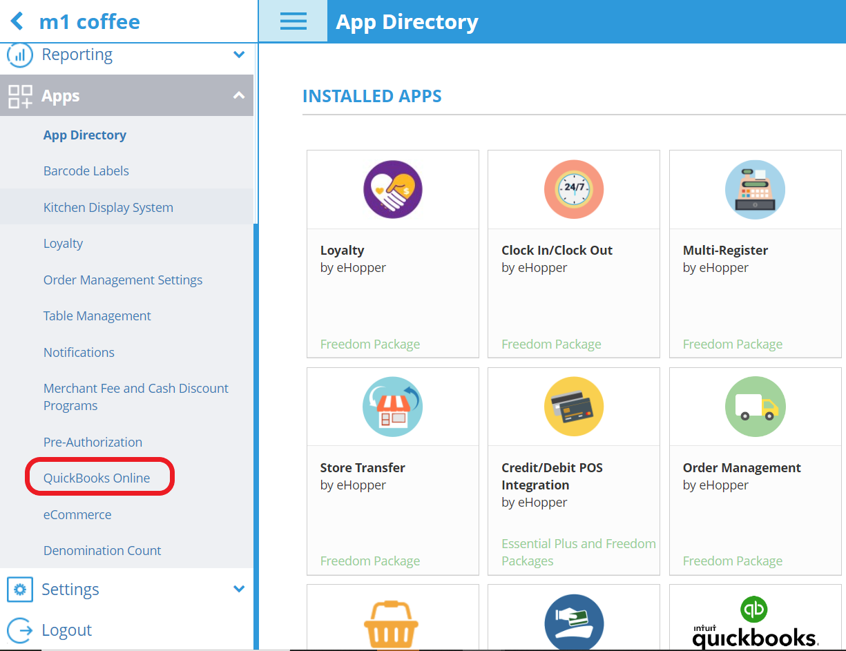Select App Directory in sidebar
Screen dimensions: 846x651
[85, 135]
